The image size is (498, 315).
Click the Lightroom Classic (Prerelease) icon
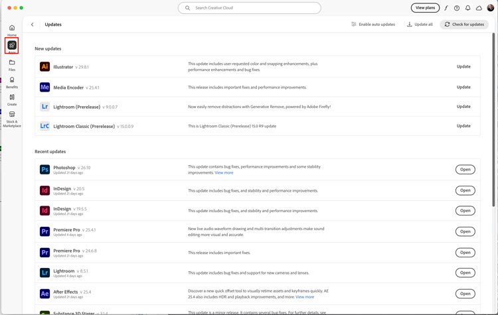coord(44,126)
